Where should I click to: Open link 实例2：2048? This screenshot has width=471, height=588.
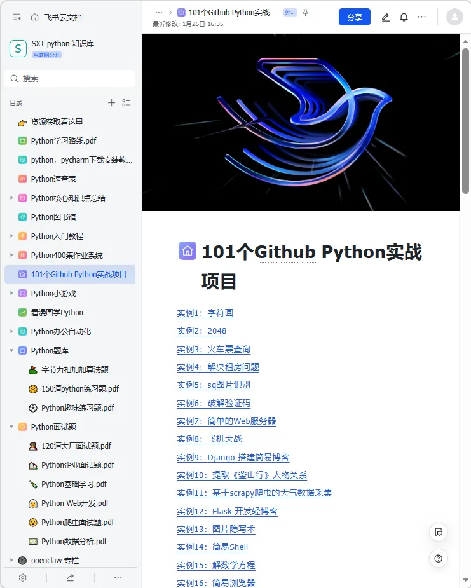click(x=201, y=331)
